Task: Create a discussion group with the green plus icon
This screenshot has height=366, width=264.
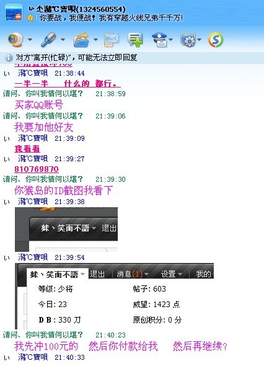Action: click(x=135, y=40)
